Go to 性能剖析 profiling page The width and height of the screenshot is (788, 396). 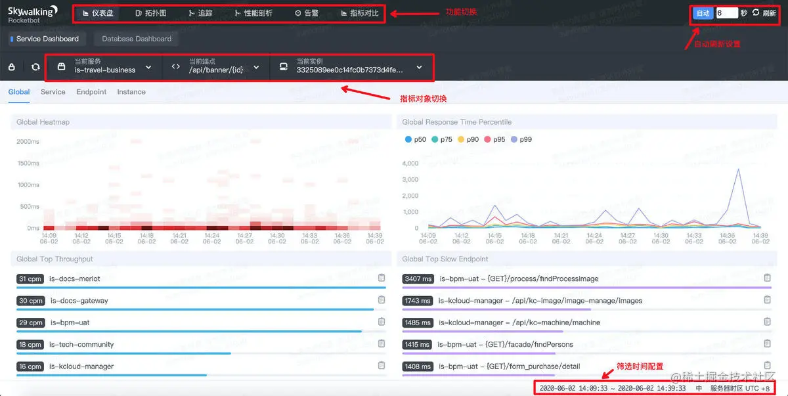(x=253, y=13)
